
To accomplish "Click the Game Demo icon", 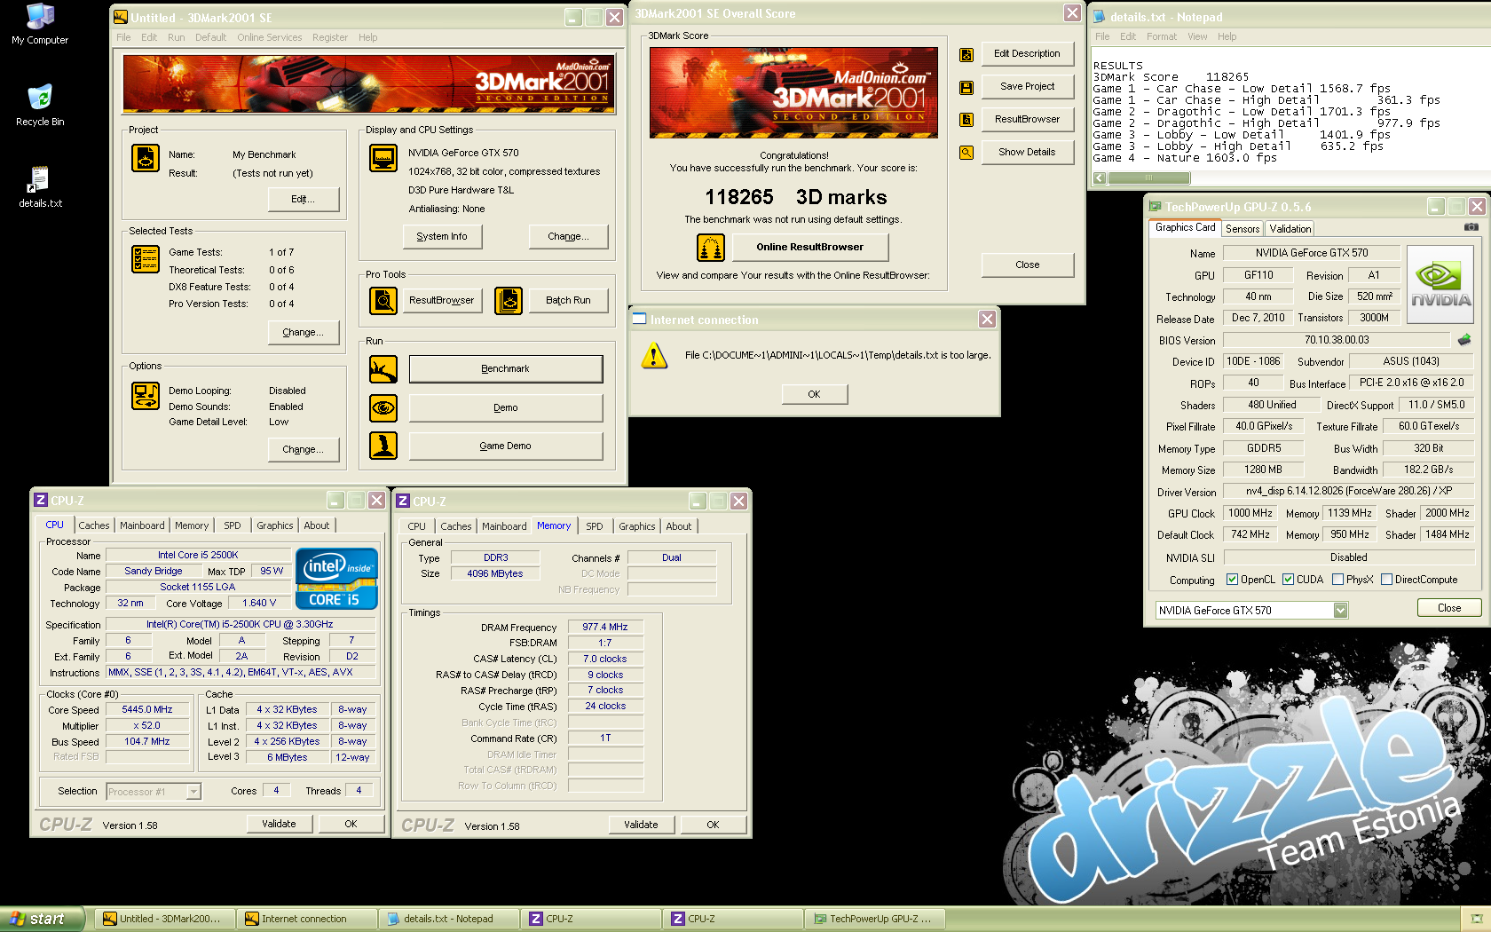I will 383,446.
